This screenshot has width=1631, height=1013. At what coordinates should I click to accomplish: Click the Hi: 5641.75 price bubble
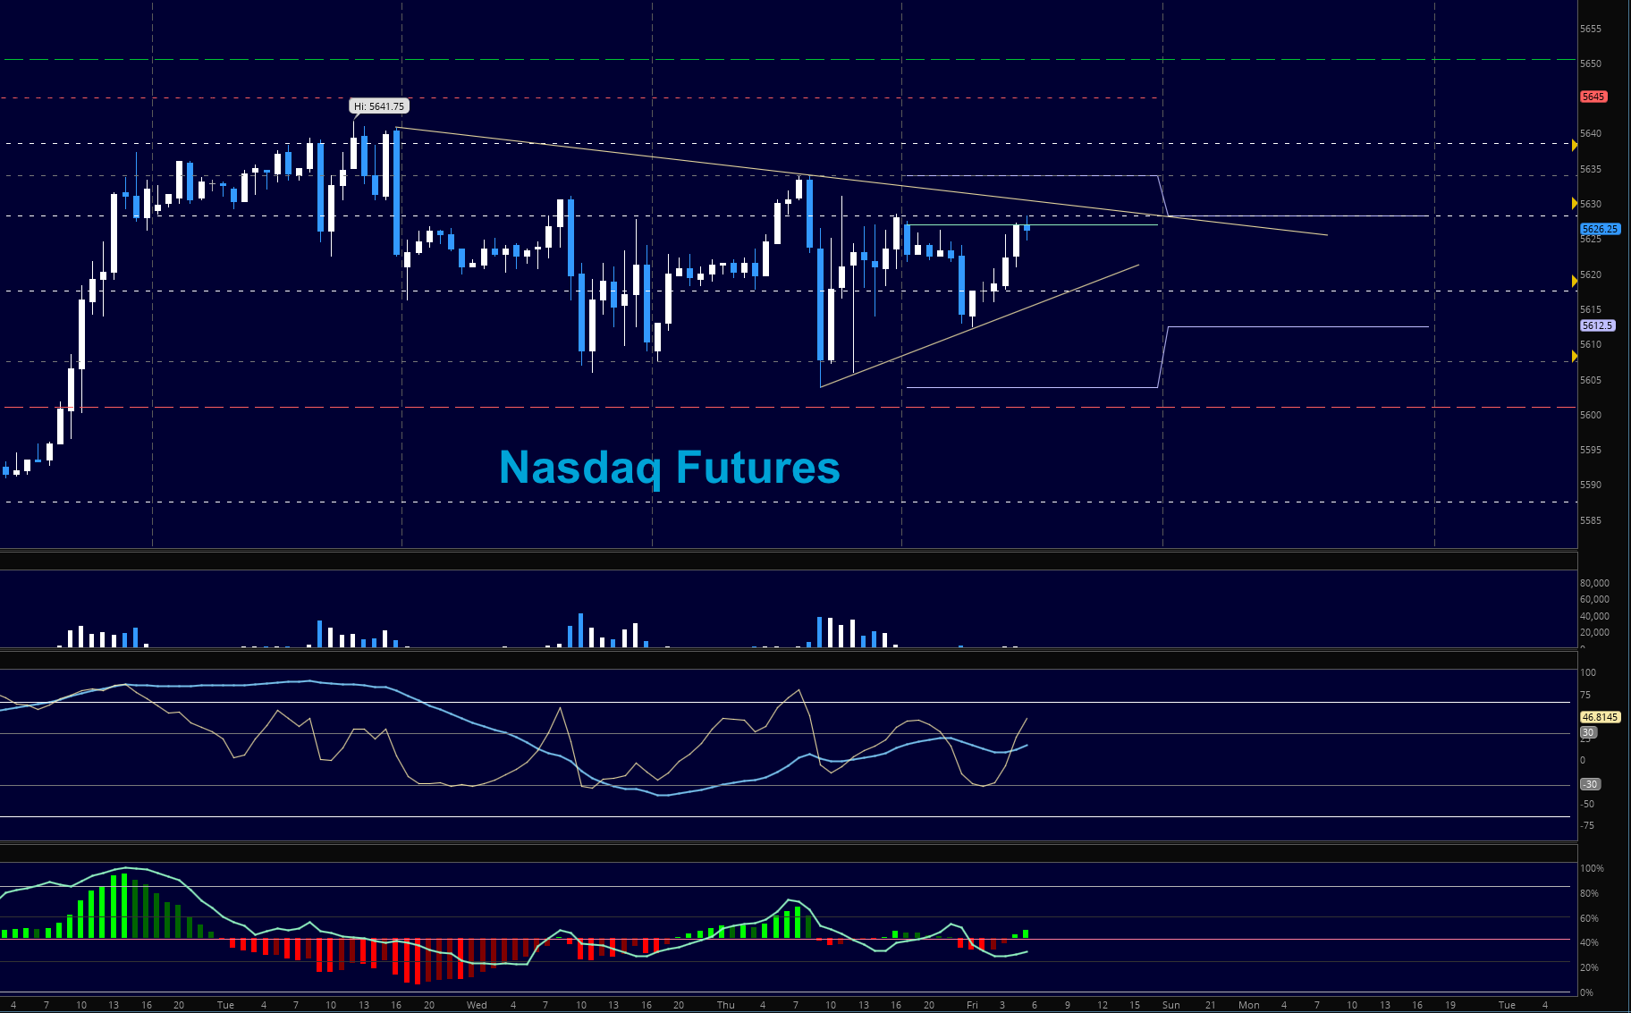click(x=379, y=106)
